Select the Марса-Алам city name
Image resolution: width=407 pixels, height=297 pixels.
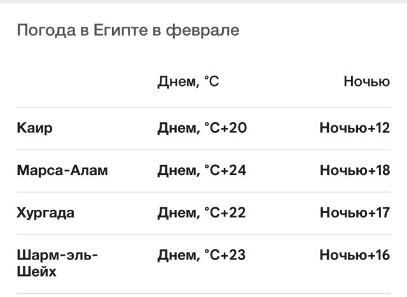click(62, 170)
